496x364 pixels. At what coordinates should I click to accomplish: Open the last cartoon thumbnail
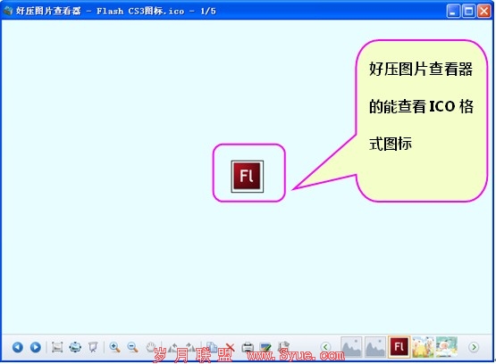coord(447,347)
